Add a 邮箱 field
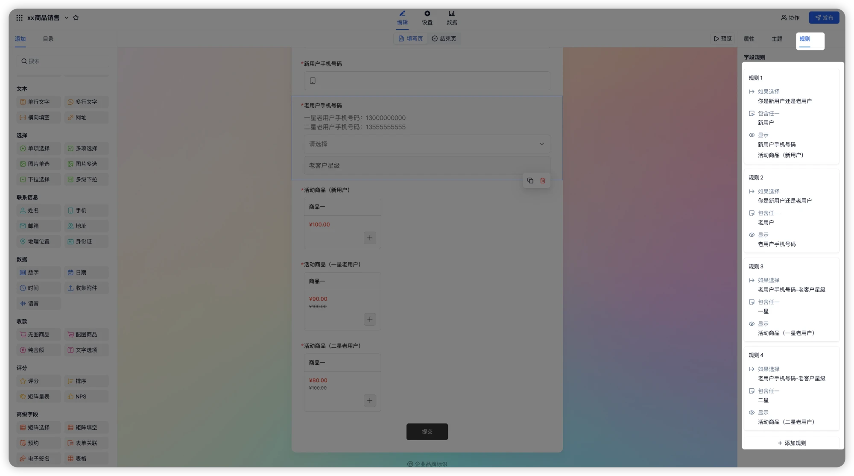 pyautogui.click(x=39, y=226)
